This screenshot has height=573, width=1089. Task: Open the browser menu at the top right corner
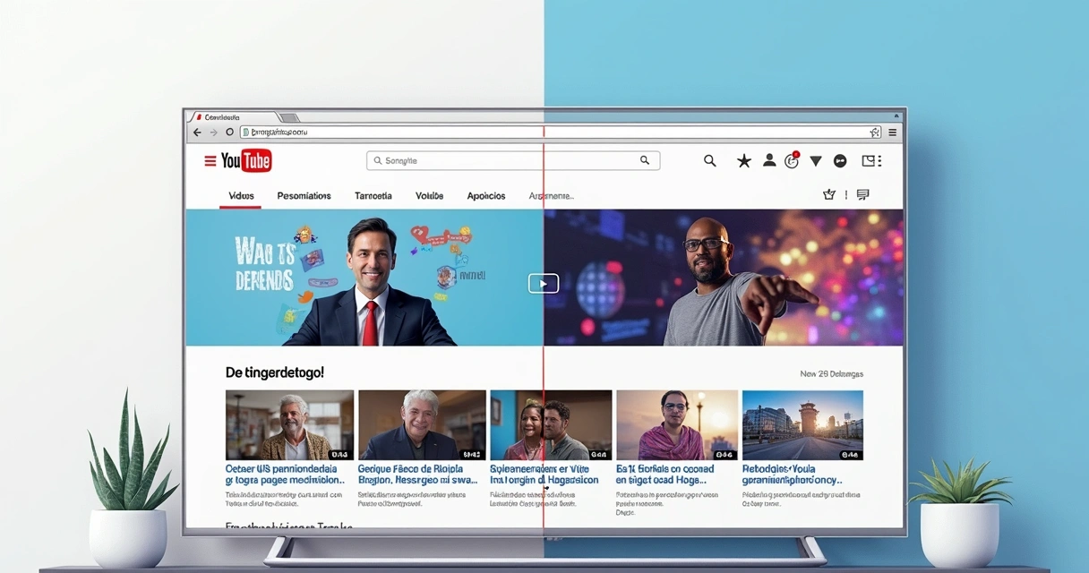892,131
